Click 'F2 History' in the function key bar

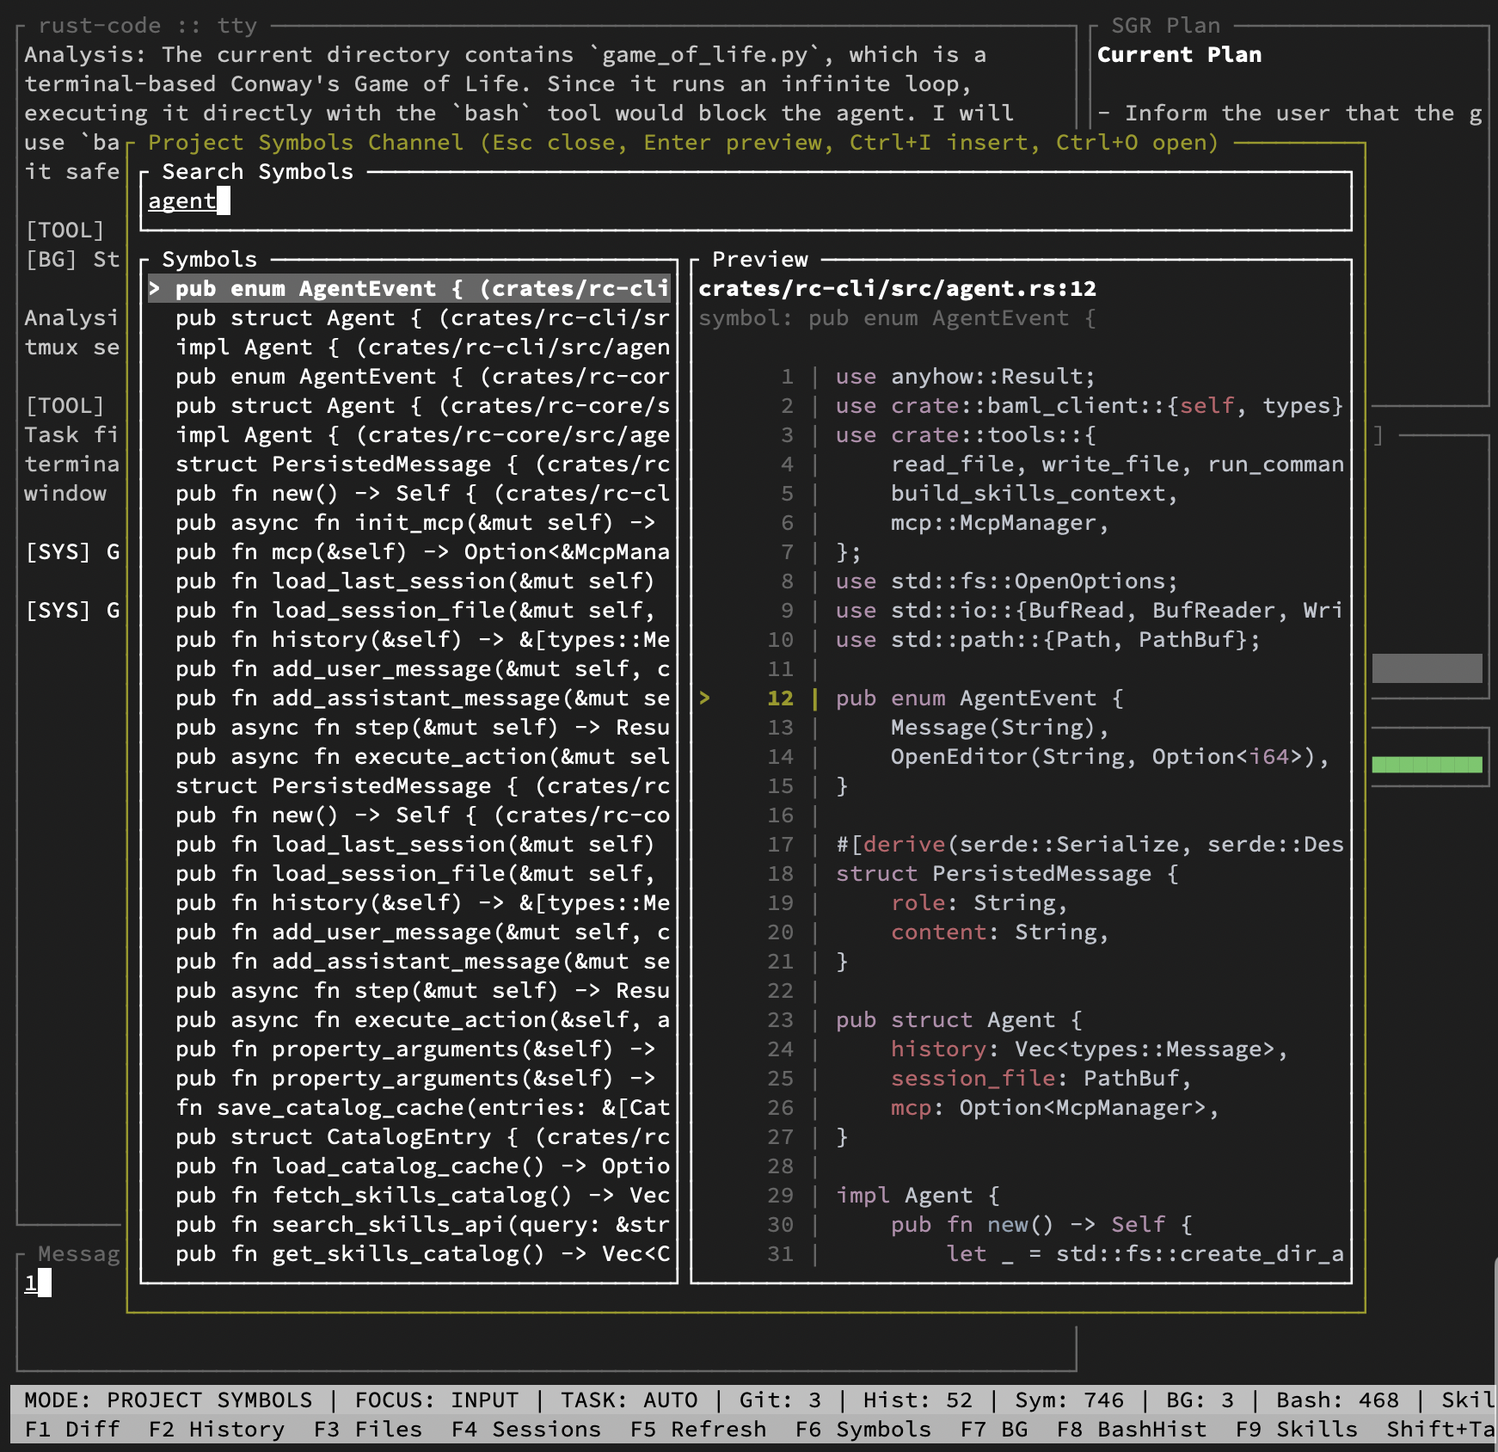217,1430
